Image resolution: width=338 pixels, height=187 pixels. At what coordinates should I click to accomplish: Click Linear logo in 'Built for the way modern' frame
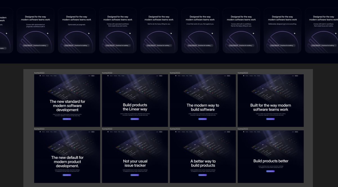(244, 76)
